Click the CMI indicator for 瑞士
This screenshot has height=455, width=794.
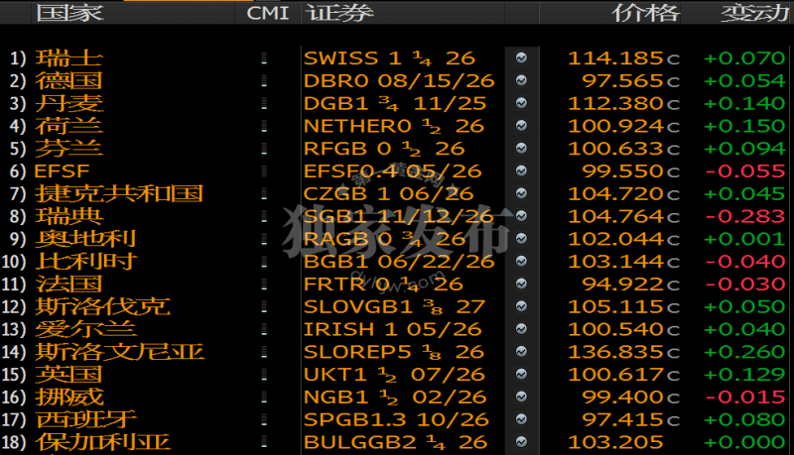click(x=263, y=58)
